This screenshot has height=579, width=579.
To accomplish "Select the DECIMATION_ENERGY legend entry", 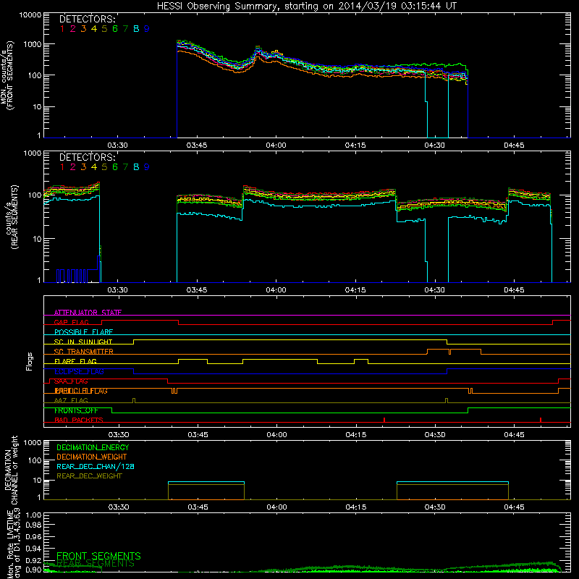I will 93,447.
